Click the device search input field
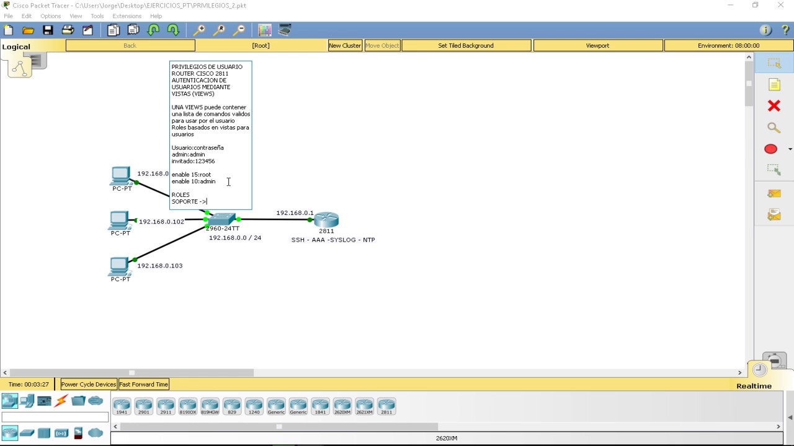Image resolution: width=794 pixels, height=446 pixels. tap(55, 417)
